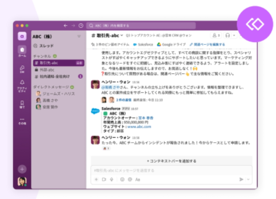Click the @高橋 さや mention
Image resolution: width=276 pixels, height=199 pixels.
110,87
